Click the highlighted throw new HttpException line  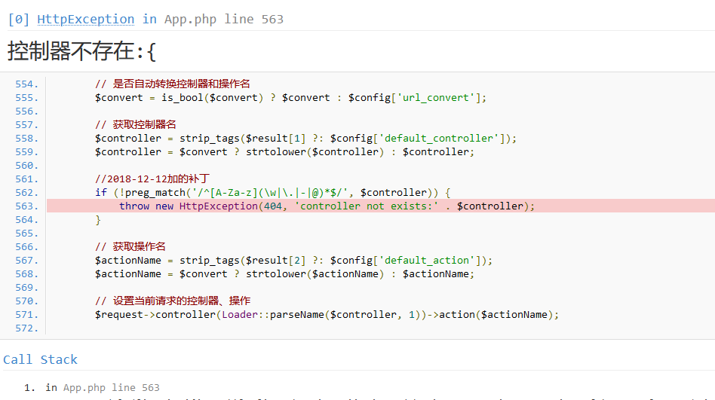point(327,206)
